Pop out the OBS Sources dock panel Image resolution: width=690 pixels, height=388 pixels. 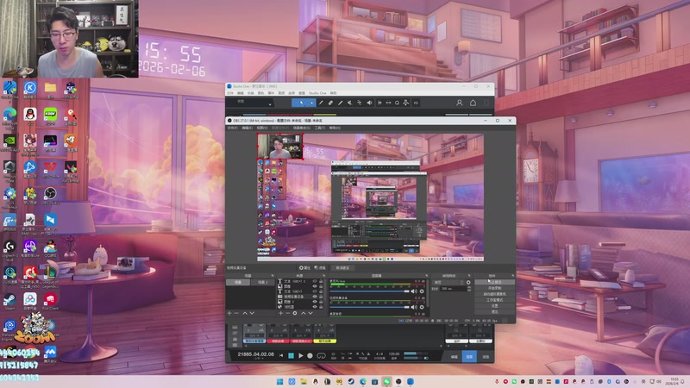(x=323, y=276)
